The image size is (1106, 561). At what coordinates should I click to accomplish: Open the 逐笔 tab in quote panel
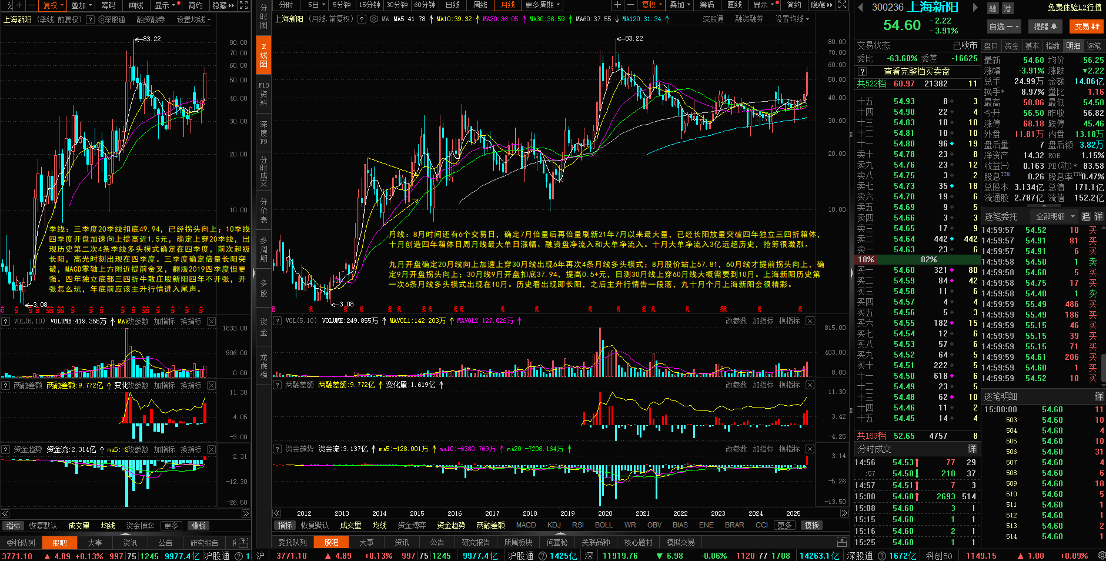pos(1094,45)
